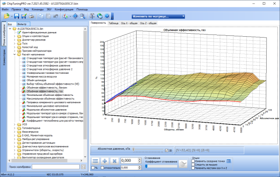This screenshot has width=280, height=177.
Task: Click the globe with monitor icon
Action: coord(100,16)
